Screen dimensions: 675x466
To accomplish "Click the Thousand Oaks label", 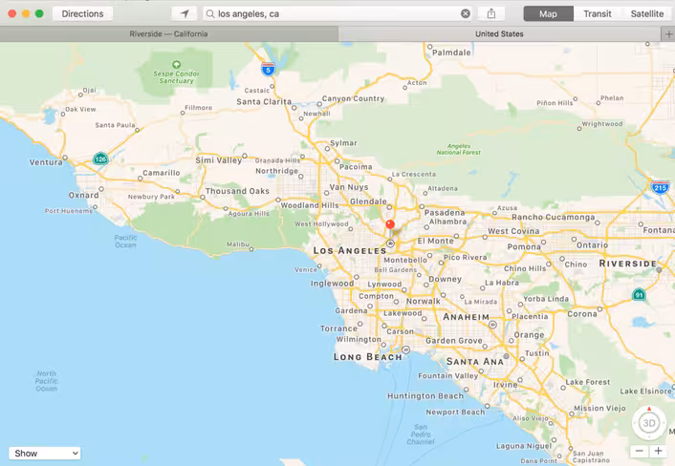I will (237, 191).
